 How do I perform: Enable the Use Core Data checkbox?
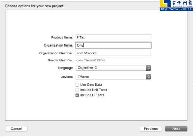coord(77,85)
